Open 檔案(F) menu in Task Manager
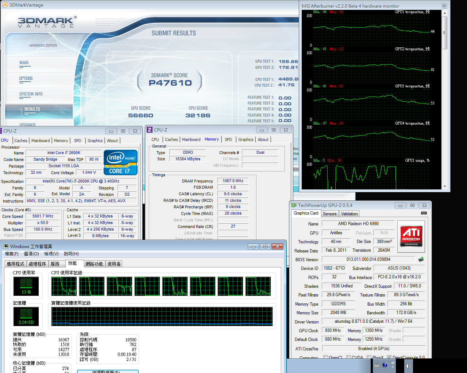467x373 pixels. pyautogui.click(x=12, y=254)
